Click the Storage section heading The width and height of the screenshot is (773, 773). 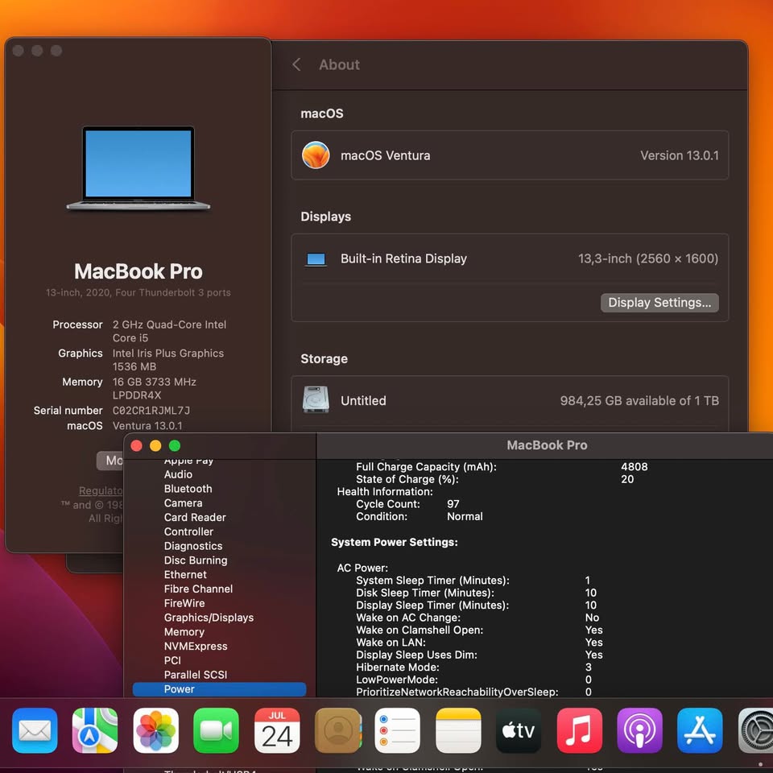[x=324, y=358]
